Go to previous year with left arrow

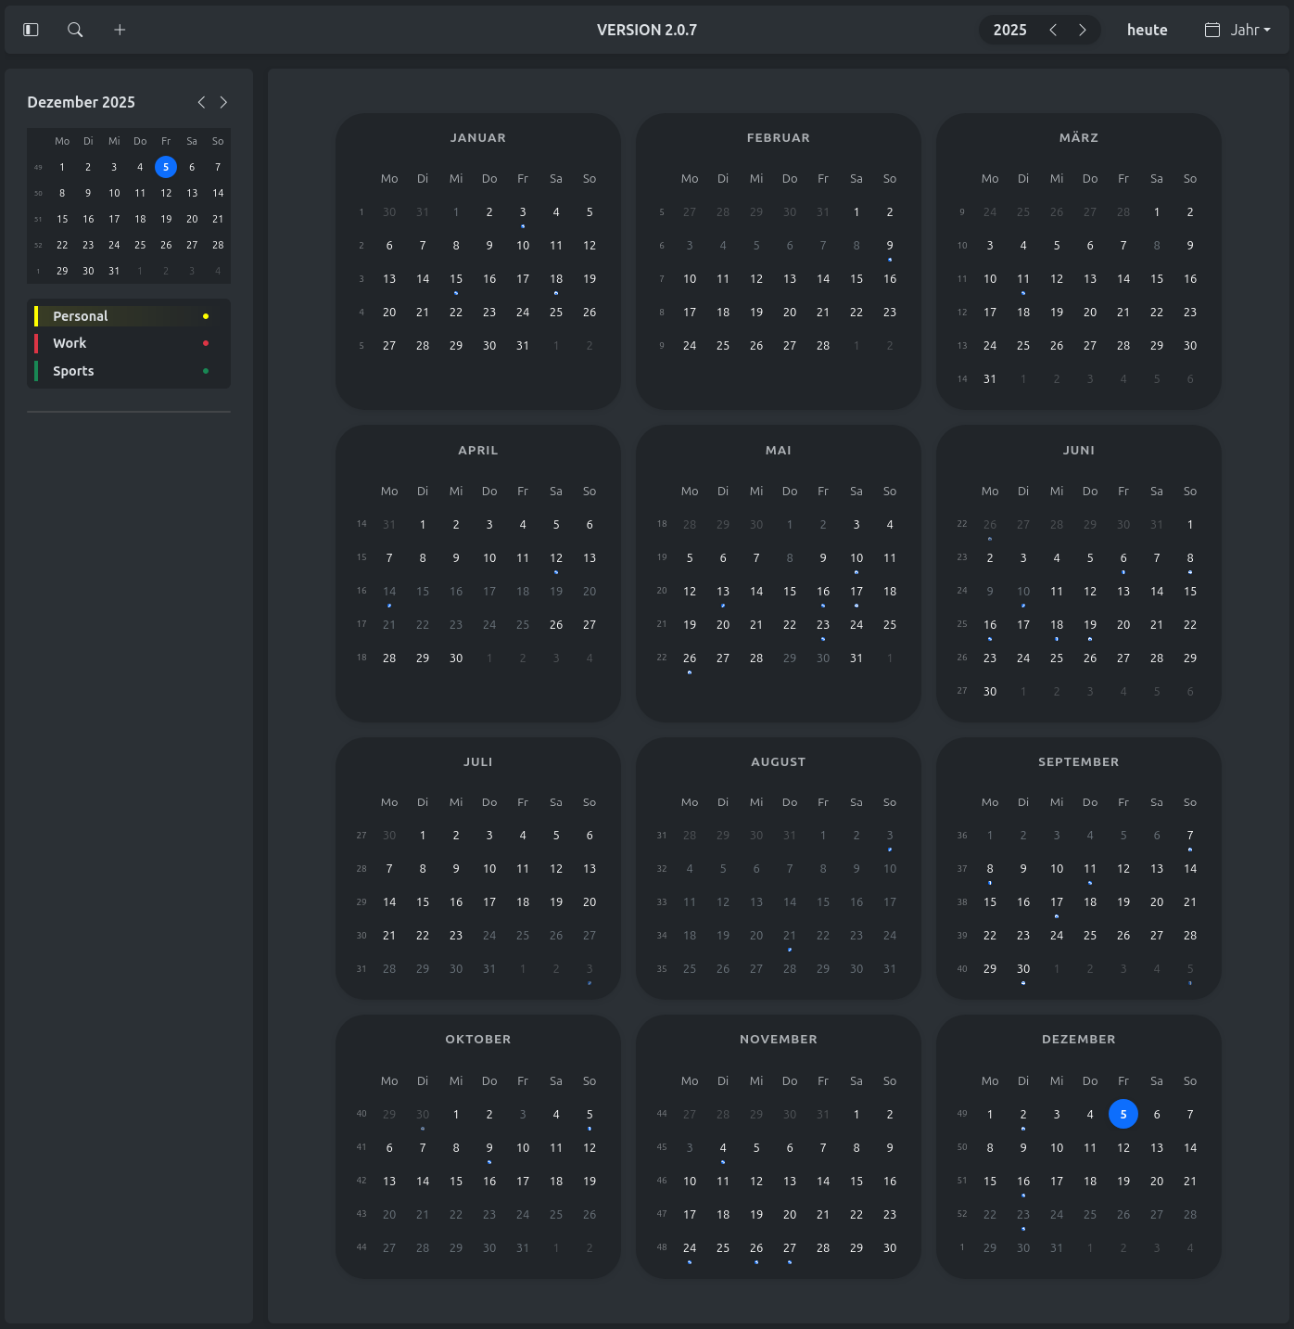coord(1053,30)
